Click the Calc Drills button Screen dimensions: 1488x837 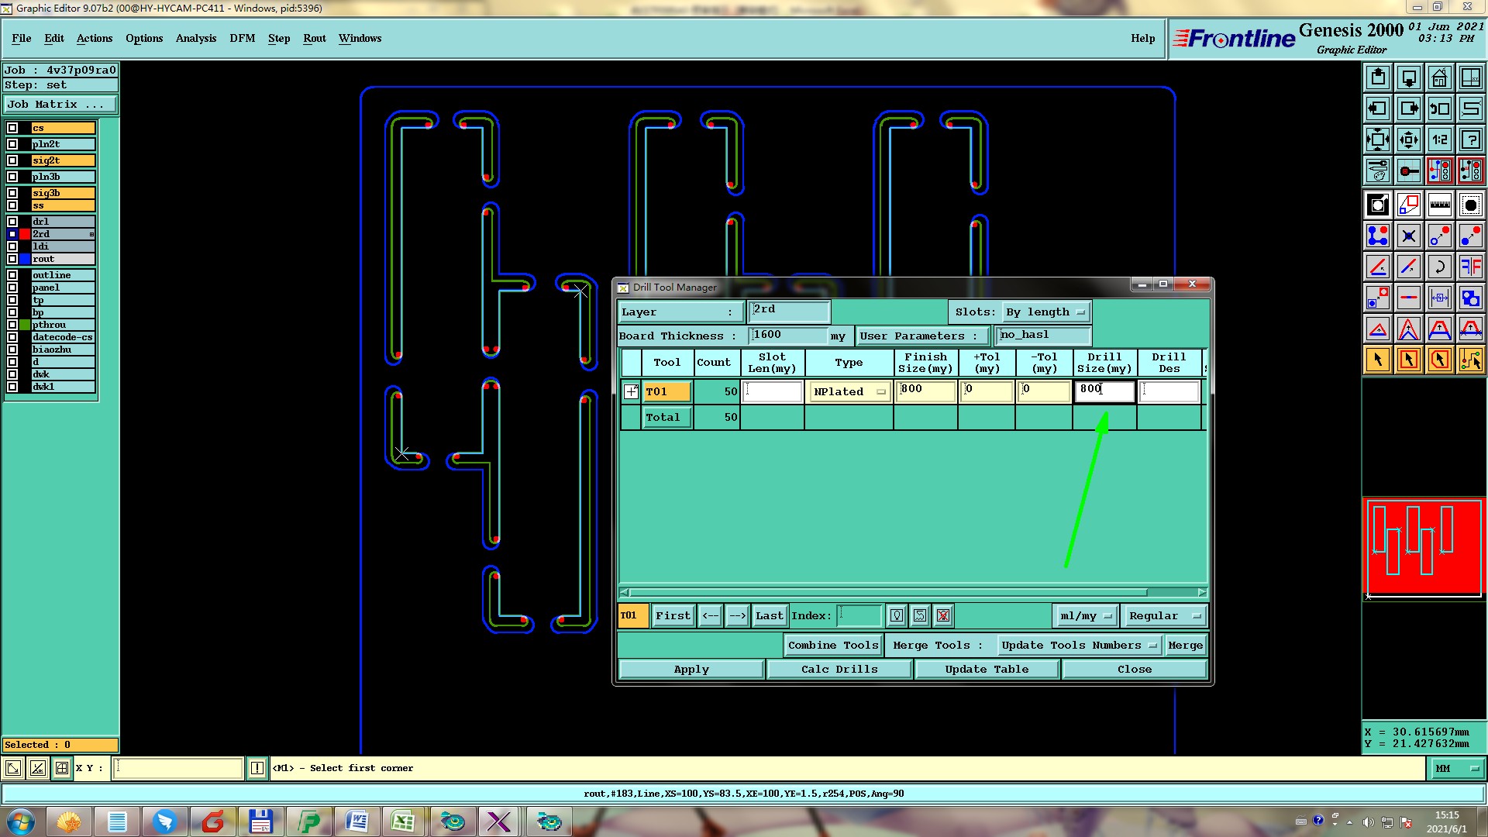point(839,669)
